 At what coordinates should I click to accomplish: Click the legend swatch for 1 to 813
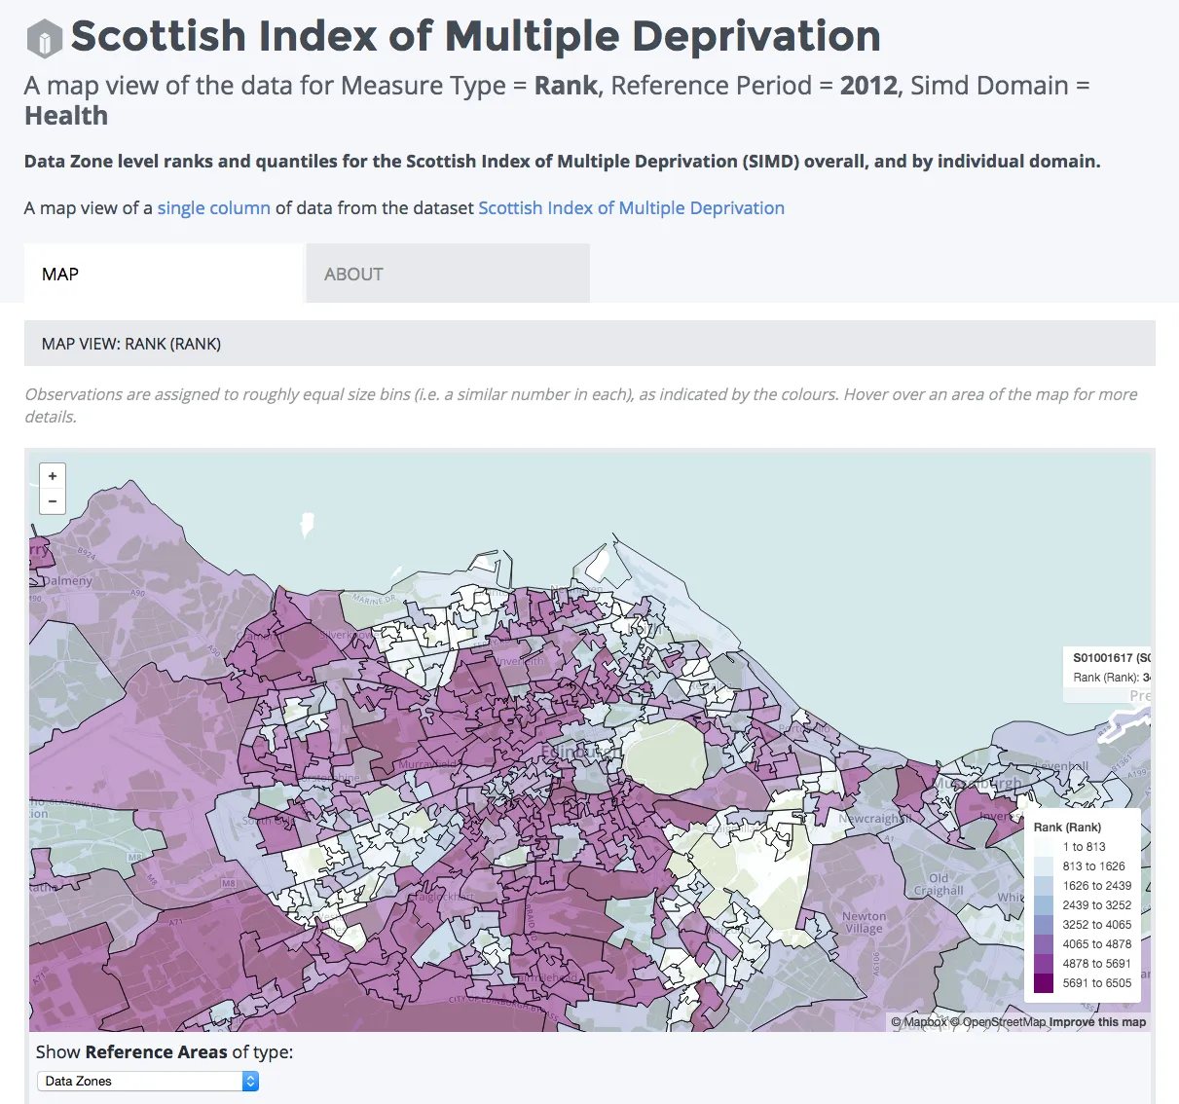[x=1044, y=847]
